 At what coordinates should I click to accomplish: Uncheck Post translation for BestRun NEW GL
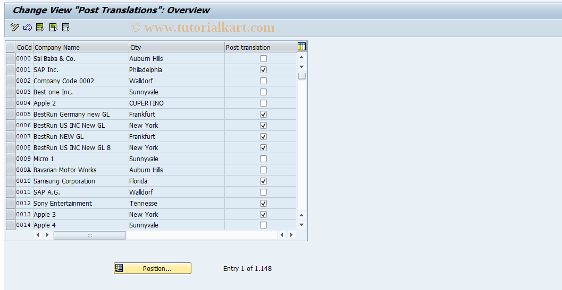coord(263,136)
